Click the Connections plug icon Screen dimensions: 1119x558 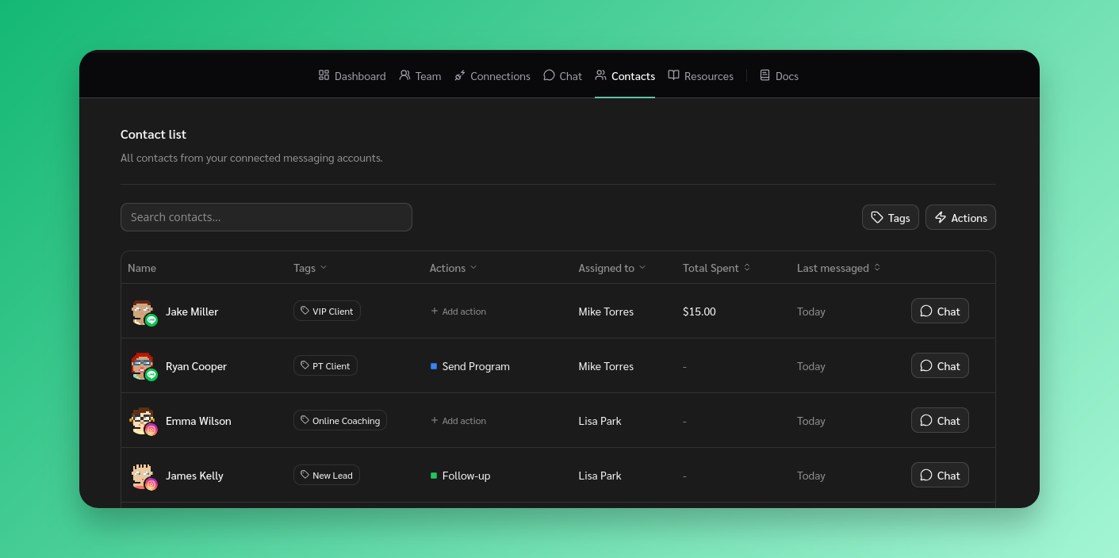[x=460, y=75]
